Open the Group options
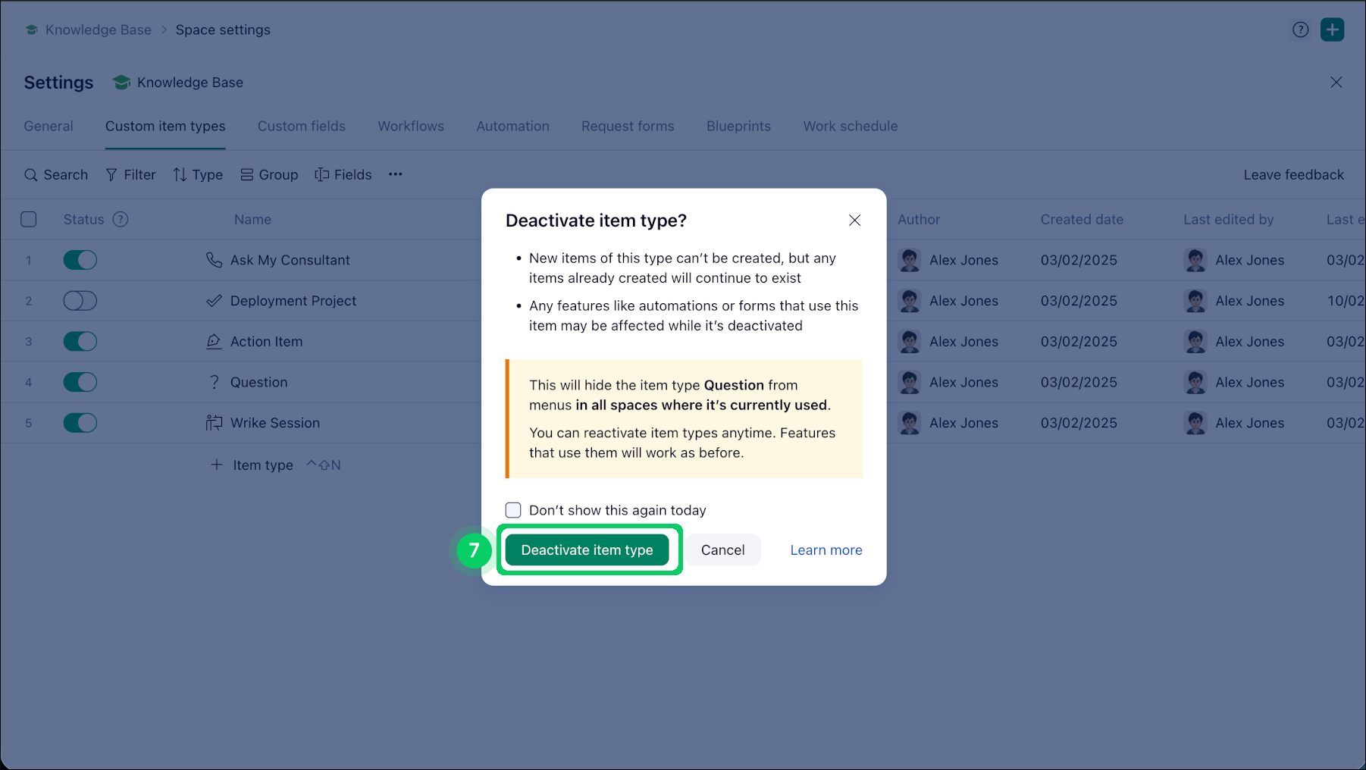 [x=269, y=175]
